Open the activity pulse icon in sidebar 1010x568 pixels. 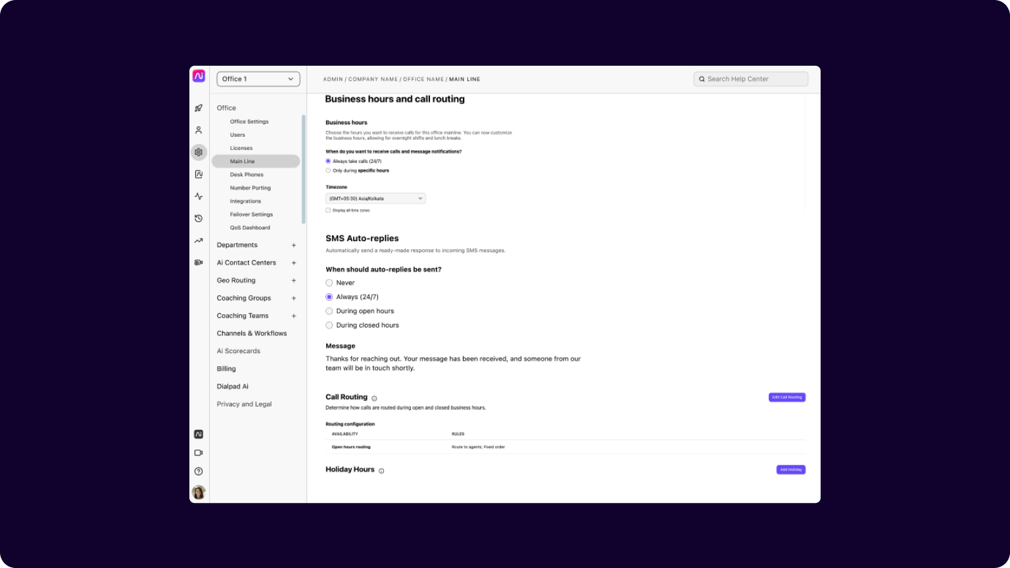tap(199, 197)
